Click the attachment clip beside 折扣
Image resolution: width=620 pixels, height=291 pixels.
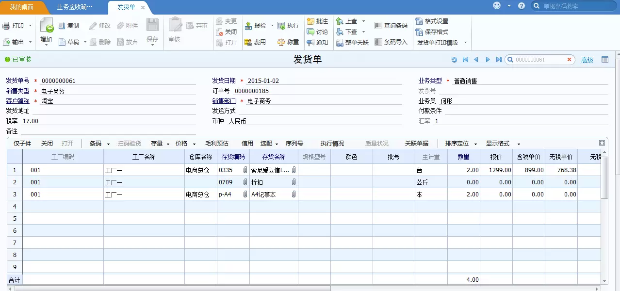(x=294, y=182)
